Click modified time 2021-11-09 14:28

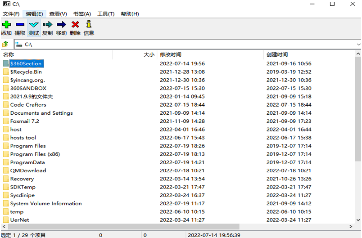pyautogui.click(x=182, y=121)
